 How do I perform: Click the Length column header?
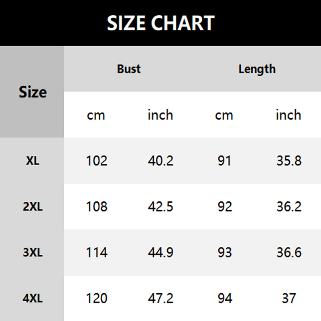257,69
